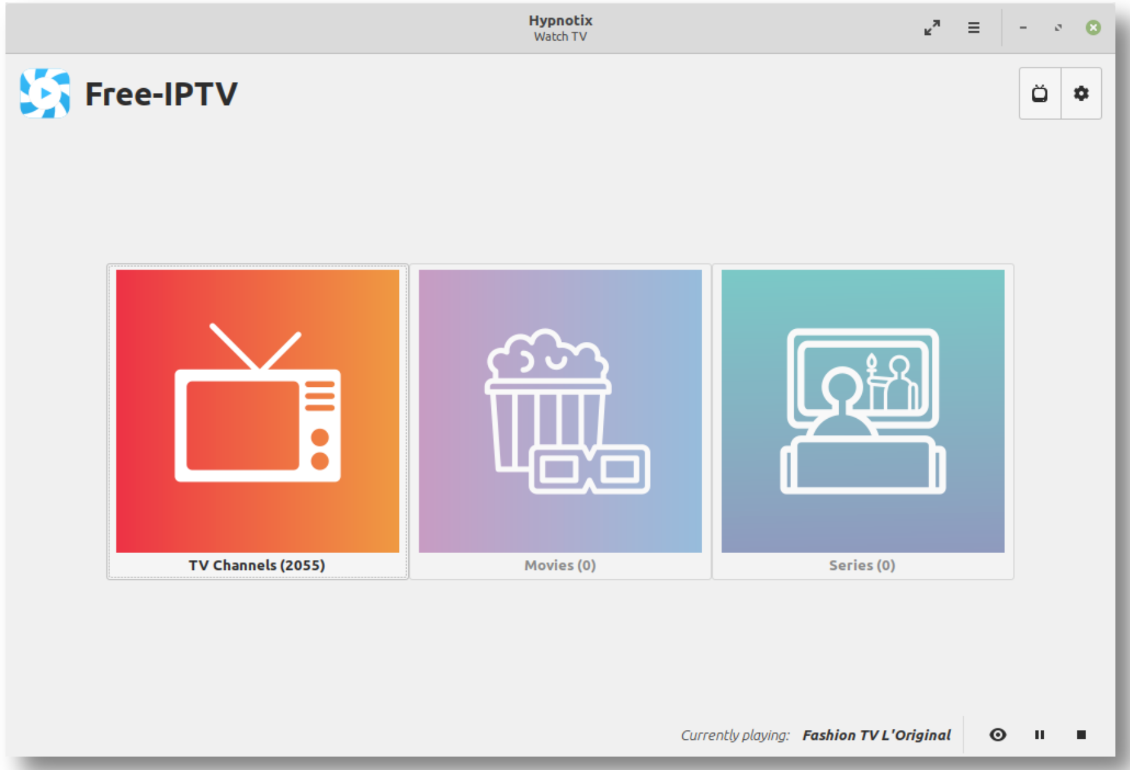
Task: Toggle fullscreen with the arrows icon
Action: click(932, 28)
